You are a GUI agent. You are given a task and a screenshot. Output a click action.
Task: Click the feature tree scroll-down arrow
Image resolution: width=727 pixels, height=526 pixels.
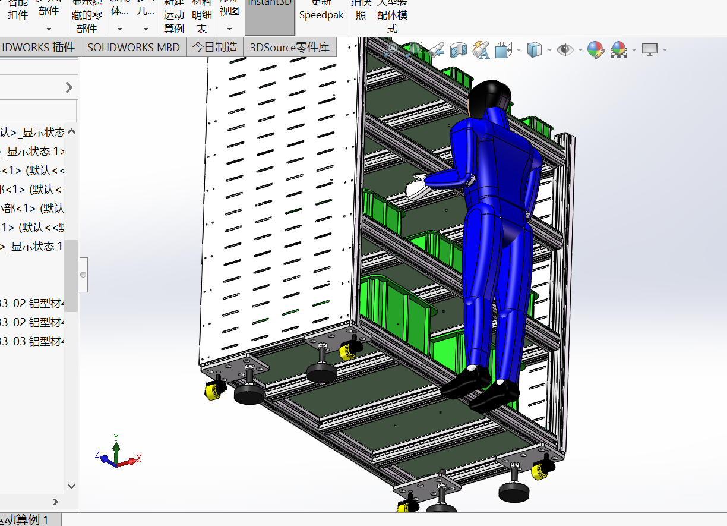(71, 486)
